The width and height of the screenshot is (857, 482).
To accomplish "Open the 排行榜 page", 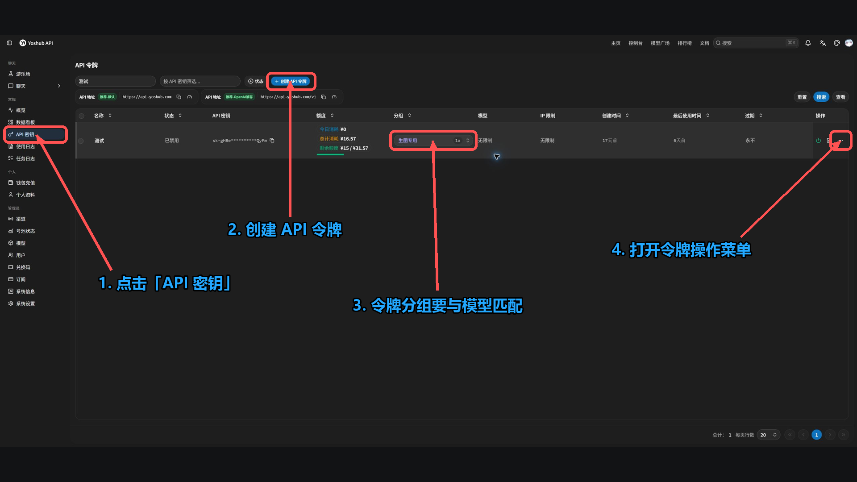I will [x=684, y=43].
